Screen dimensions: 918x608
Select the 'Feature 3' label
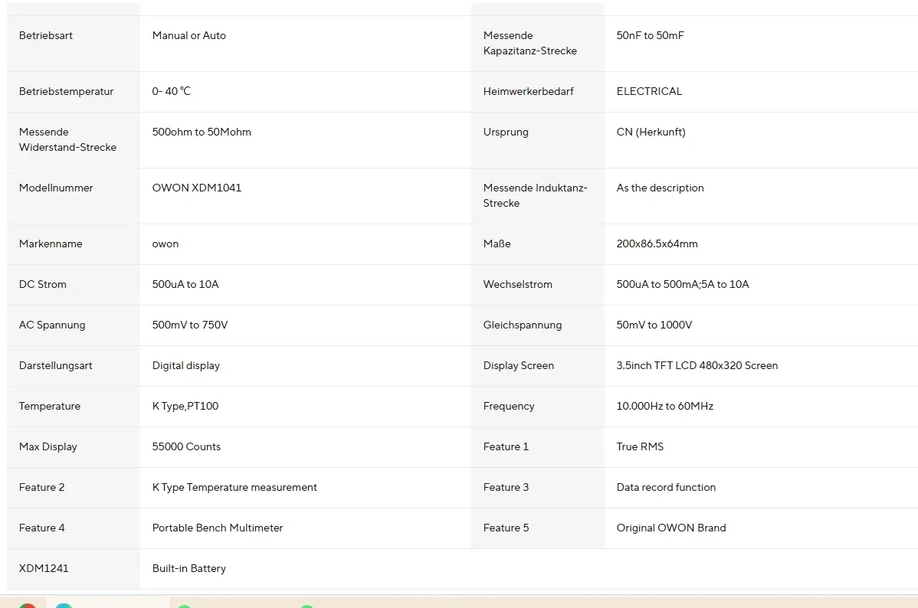click(x=506, y=488)
